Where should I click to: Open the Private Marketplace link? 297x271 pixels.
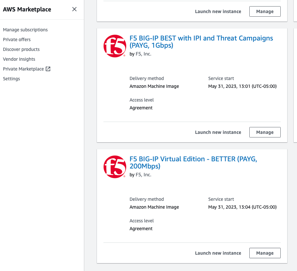pos(23,69)
